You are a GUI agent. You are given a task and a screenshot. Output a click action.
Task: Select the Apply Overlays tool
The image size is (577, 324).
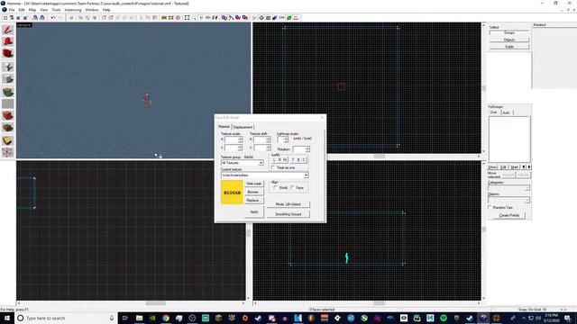[8, 128]
